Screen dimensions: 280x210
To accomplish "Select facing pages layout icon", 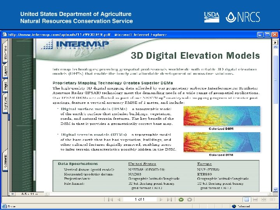I will pos(272,199).
